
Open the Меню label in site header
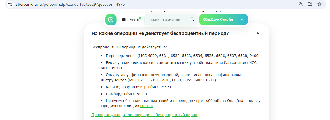tap(134, 20)
